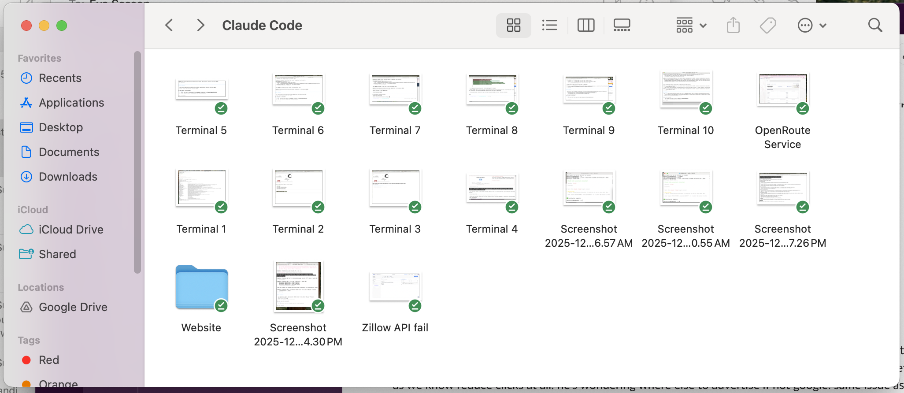The height and width of the screenshot is (393, 904).
Task: Click the Search magnifier icon
Action: (875, 26)
